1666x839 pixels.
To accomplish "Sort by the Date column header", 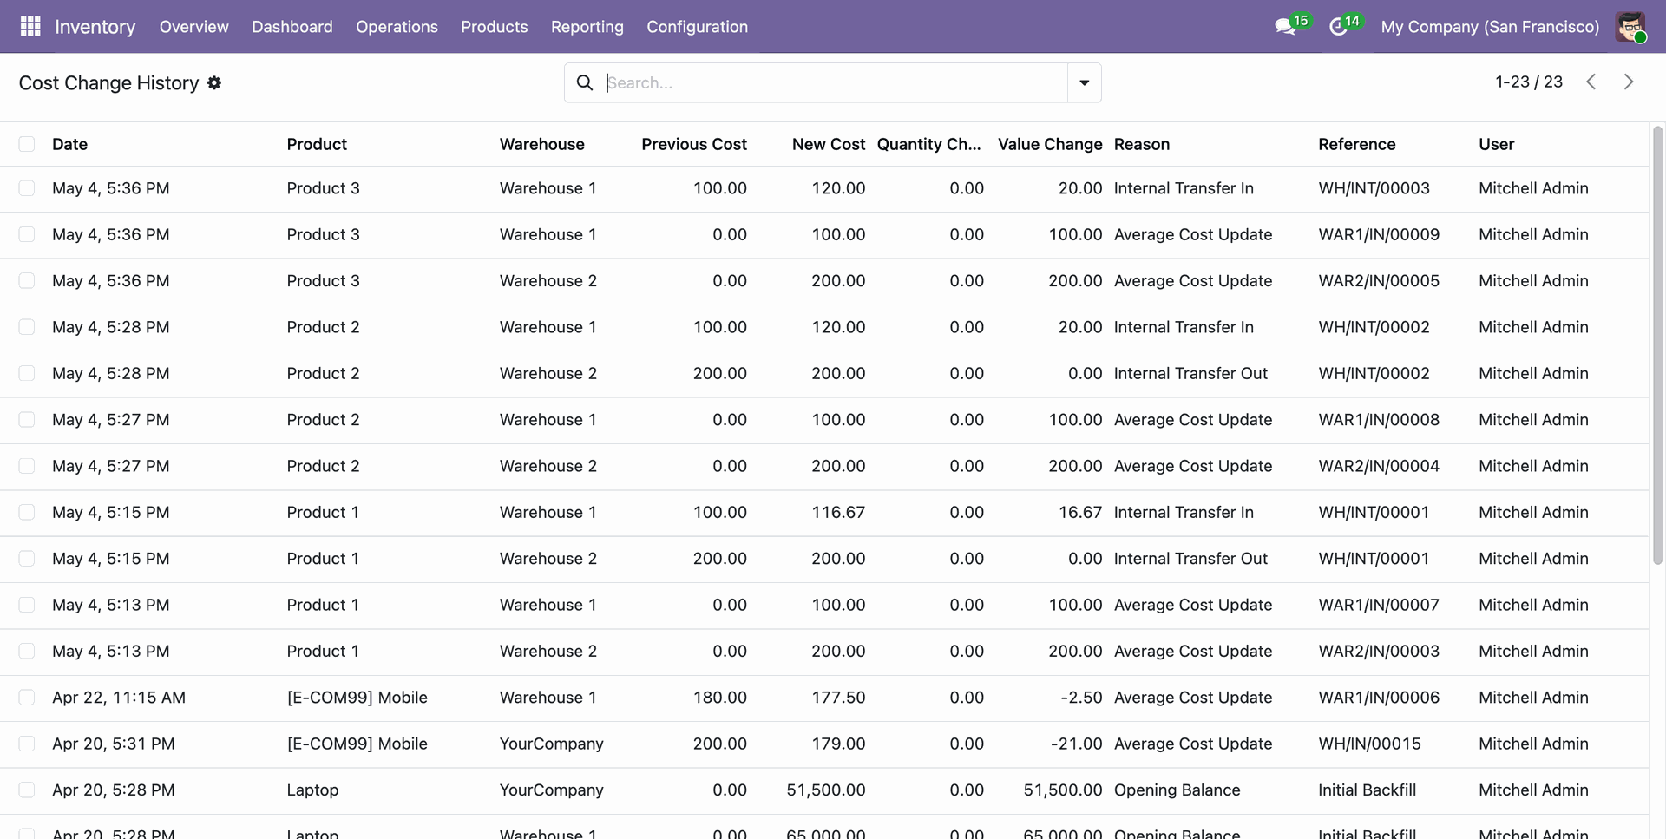I will [69, 144].
